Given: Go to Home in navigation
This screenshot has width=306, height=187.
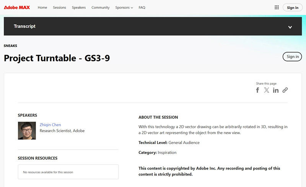Looking at the screenshot, I should (x=42, y=7).
